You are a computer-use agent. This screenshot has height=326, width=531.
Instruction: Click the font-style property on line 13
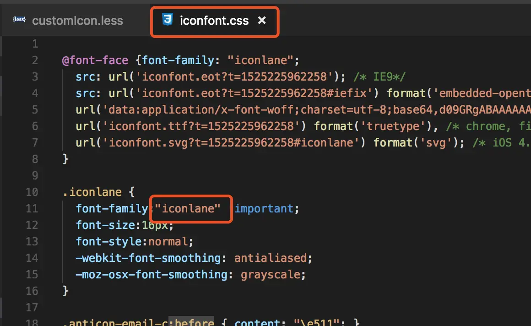[x=108, y=242]
